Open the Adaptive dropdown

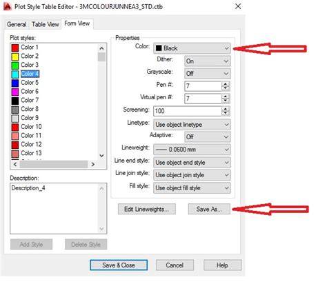(x=208, y=137)
